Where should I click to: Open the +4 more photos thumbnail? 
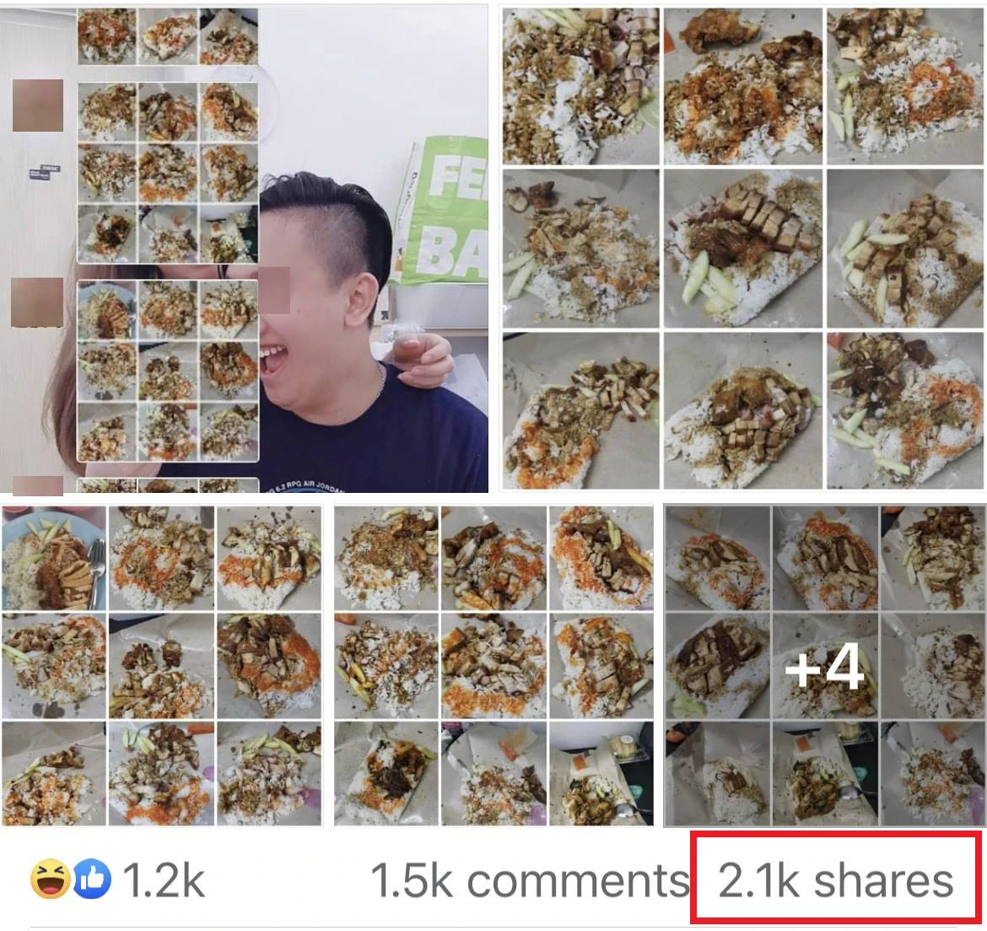pos(825,667)
